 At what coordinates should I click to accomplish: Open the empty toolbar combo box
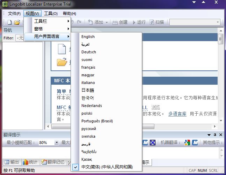tap(194, 22)
